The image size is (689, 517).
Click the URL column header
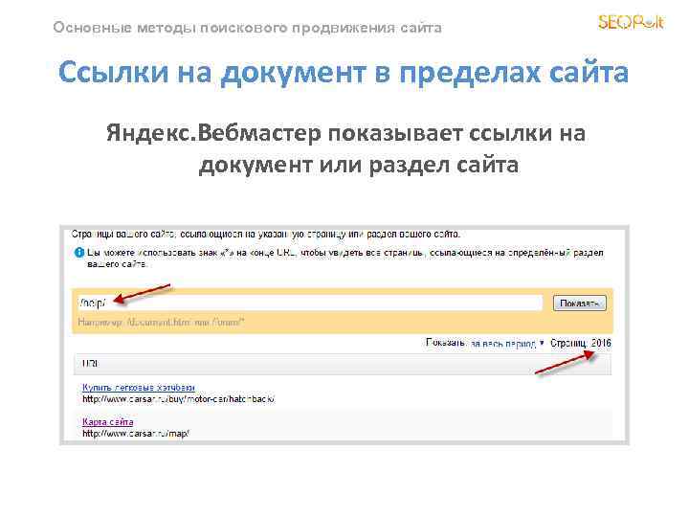[x=343, y=364]
